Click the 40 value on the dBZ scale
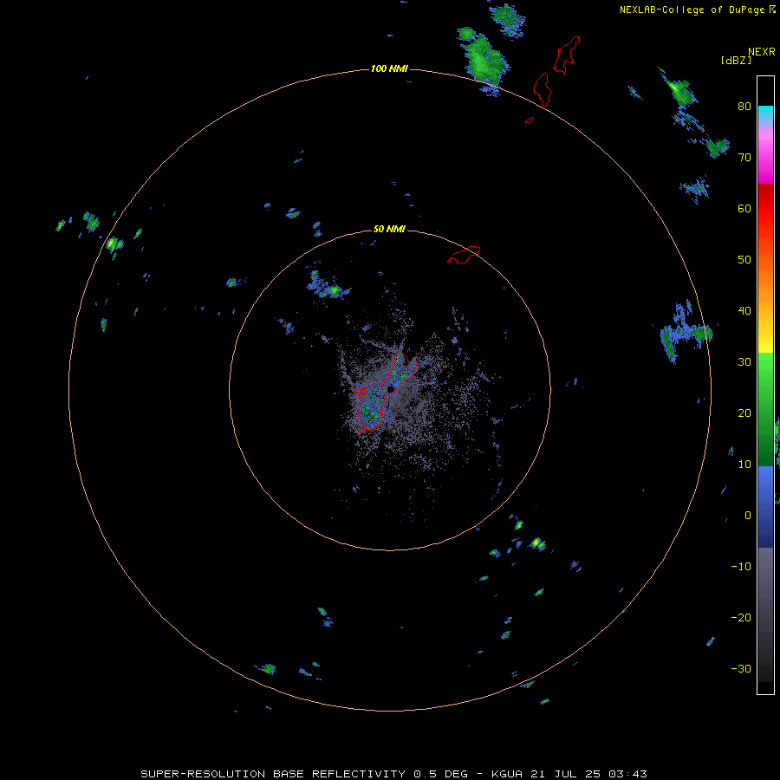The height and width of the screenshot is (780, 780). 744,311
